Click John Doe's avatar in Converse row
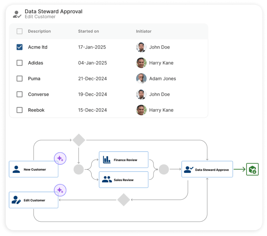 (x=141, y=95)
